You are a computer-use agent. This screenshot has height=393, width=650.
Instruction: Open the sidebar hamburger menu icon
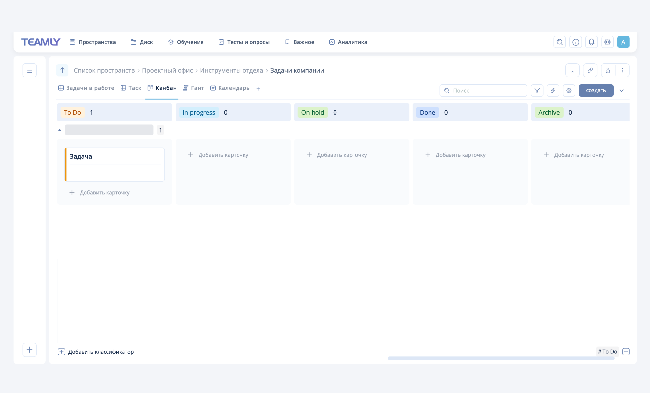(x=29, y=70)
